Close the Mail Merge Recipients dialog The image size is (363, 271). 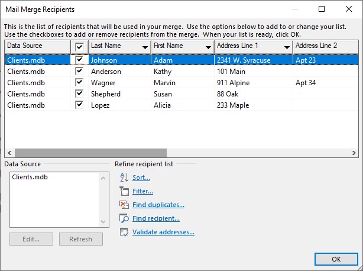(x=349, y=9)
